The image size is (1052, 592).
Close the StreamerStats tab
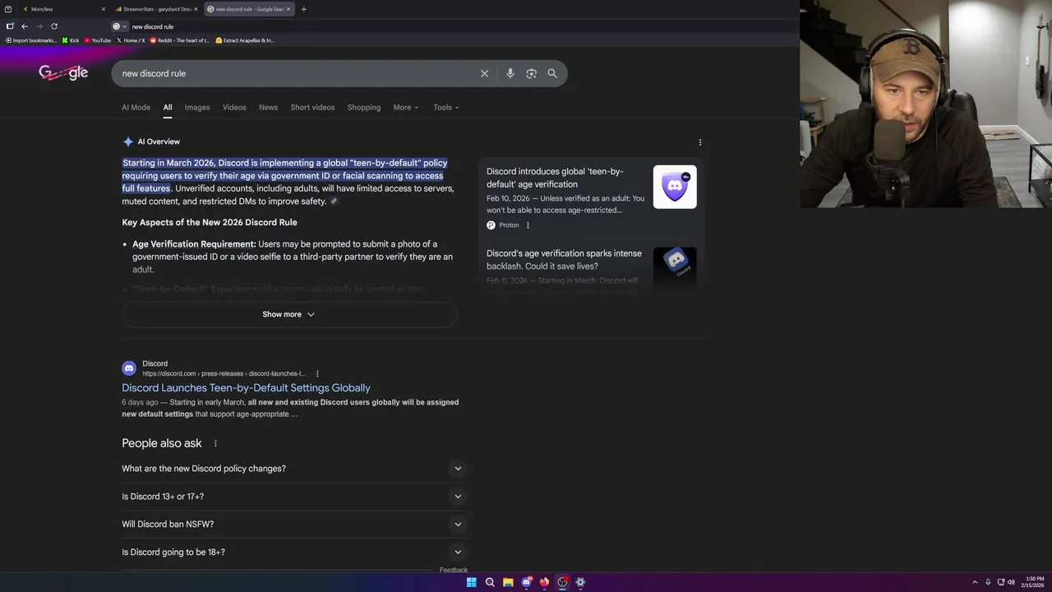[196, 9]
